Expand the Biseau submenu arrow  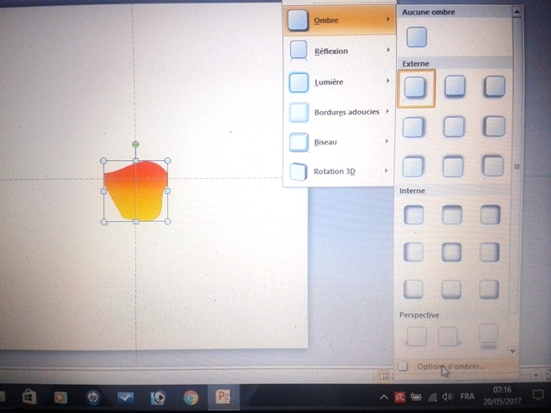(387, 141)
